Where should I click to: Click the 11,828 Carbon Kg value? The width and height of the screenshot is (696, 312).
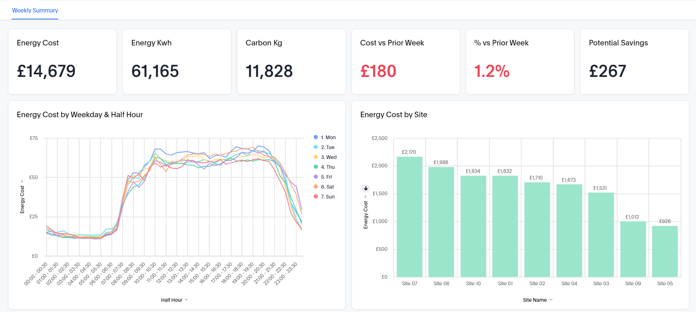(x=269, y=71)
